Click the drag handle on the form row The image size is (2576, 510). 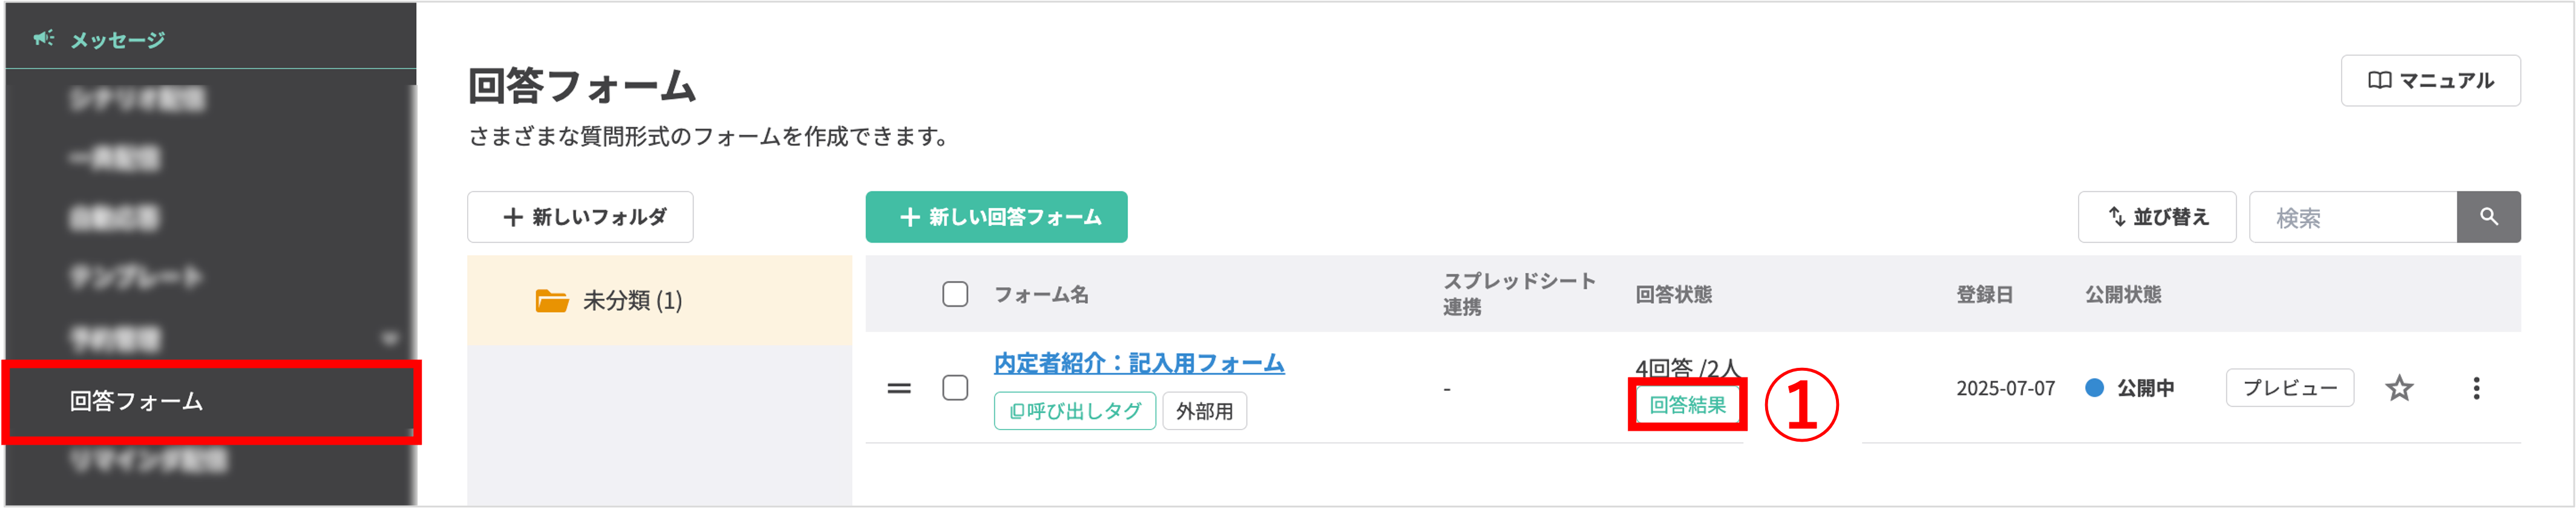coord(899,388)
